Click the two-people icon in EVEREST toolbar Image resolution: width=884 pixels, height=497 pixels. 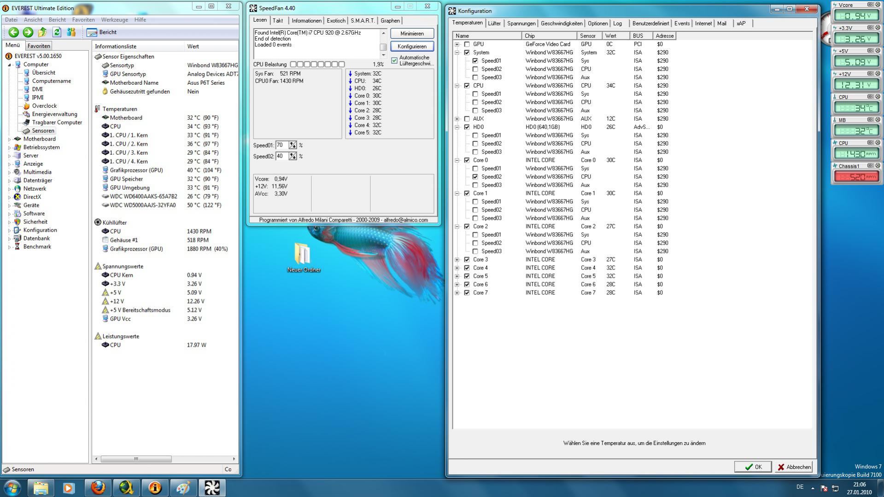(x=71, y=32)
